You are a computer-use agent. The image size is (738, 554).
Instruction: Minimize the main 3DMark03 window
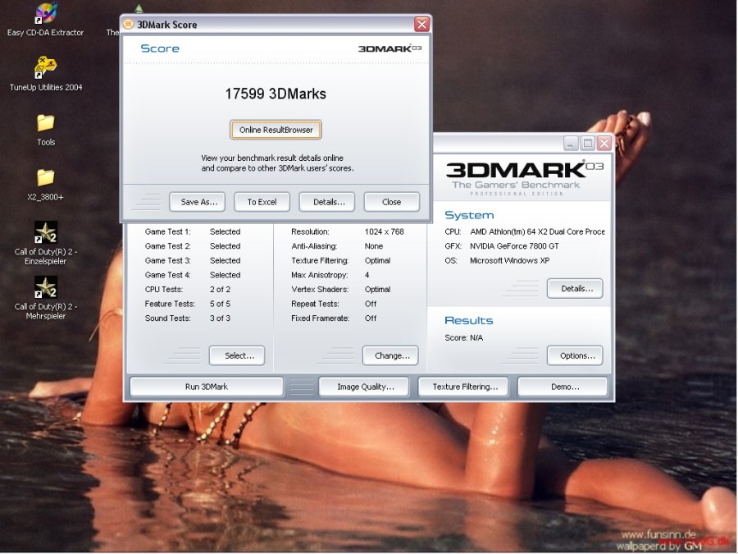coord(571,143)
